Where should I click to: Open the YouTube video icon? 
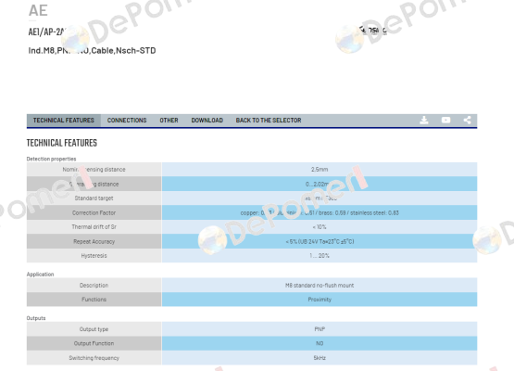(x=445, y=121)
